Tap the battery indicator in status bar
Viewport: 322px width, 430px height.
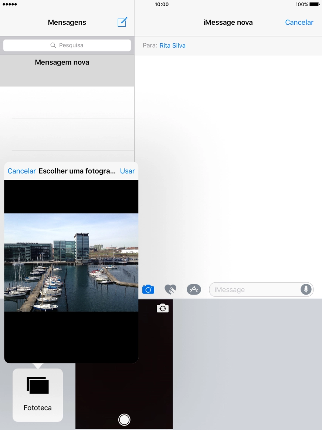(314, 4)
